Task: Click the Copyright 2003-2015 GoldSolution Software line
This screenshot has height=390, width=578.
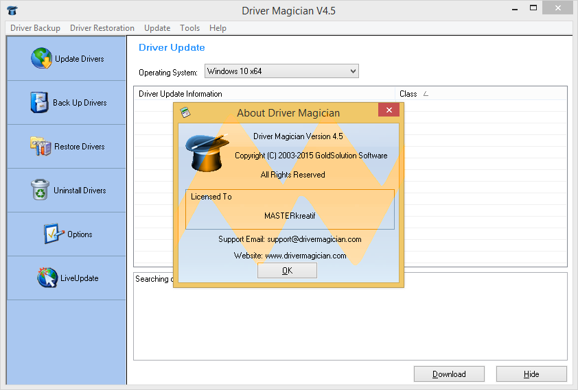Action: (311, 156)
